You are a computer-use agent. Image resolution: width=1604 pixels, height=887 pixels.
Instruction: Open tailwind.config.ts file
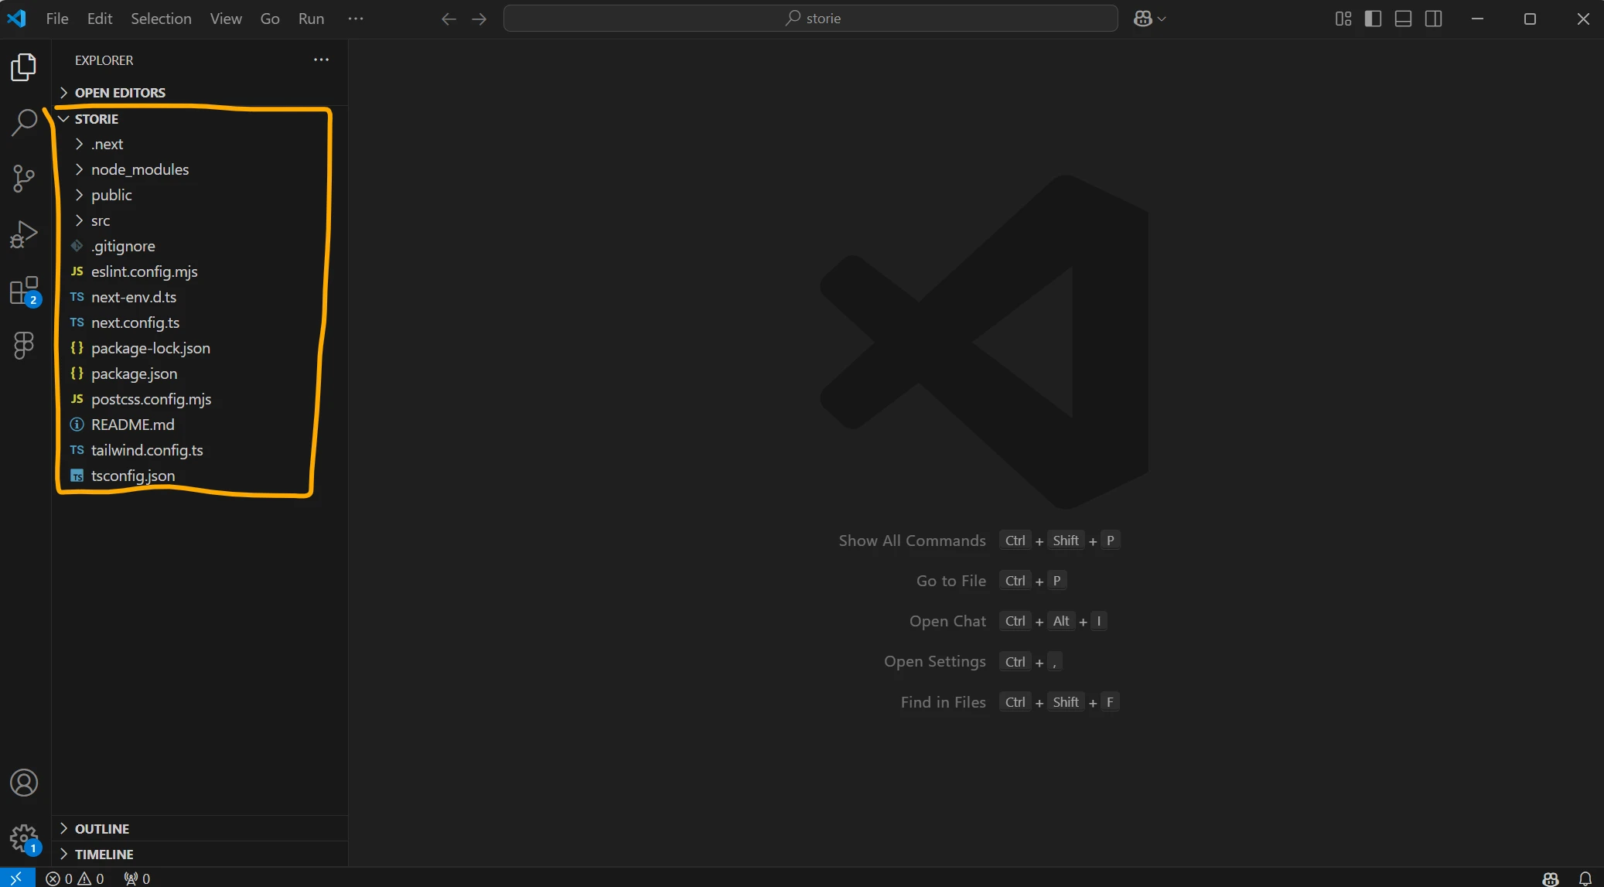tap(200, 451)
